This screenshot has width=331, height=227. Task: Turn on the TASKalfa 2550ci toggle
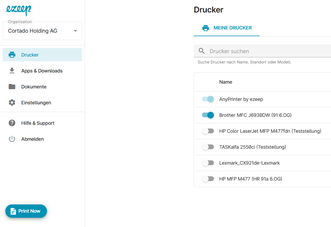click(208, 147)
